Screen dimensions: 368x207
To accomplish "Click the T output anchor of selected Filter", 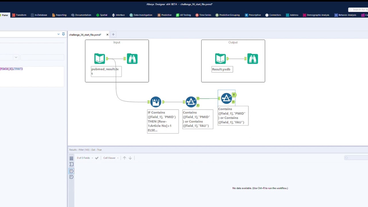I will (x=234, y=95).
